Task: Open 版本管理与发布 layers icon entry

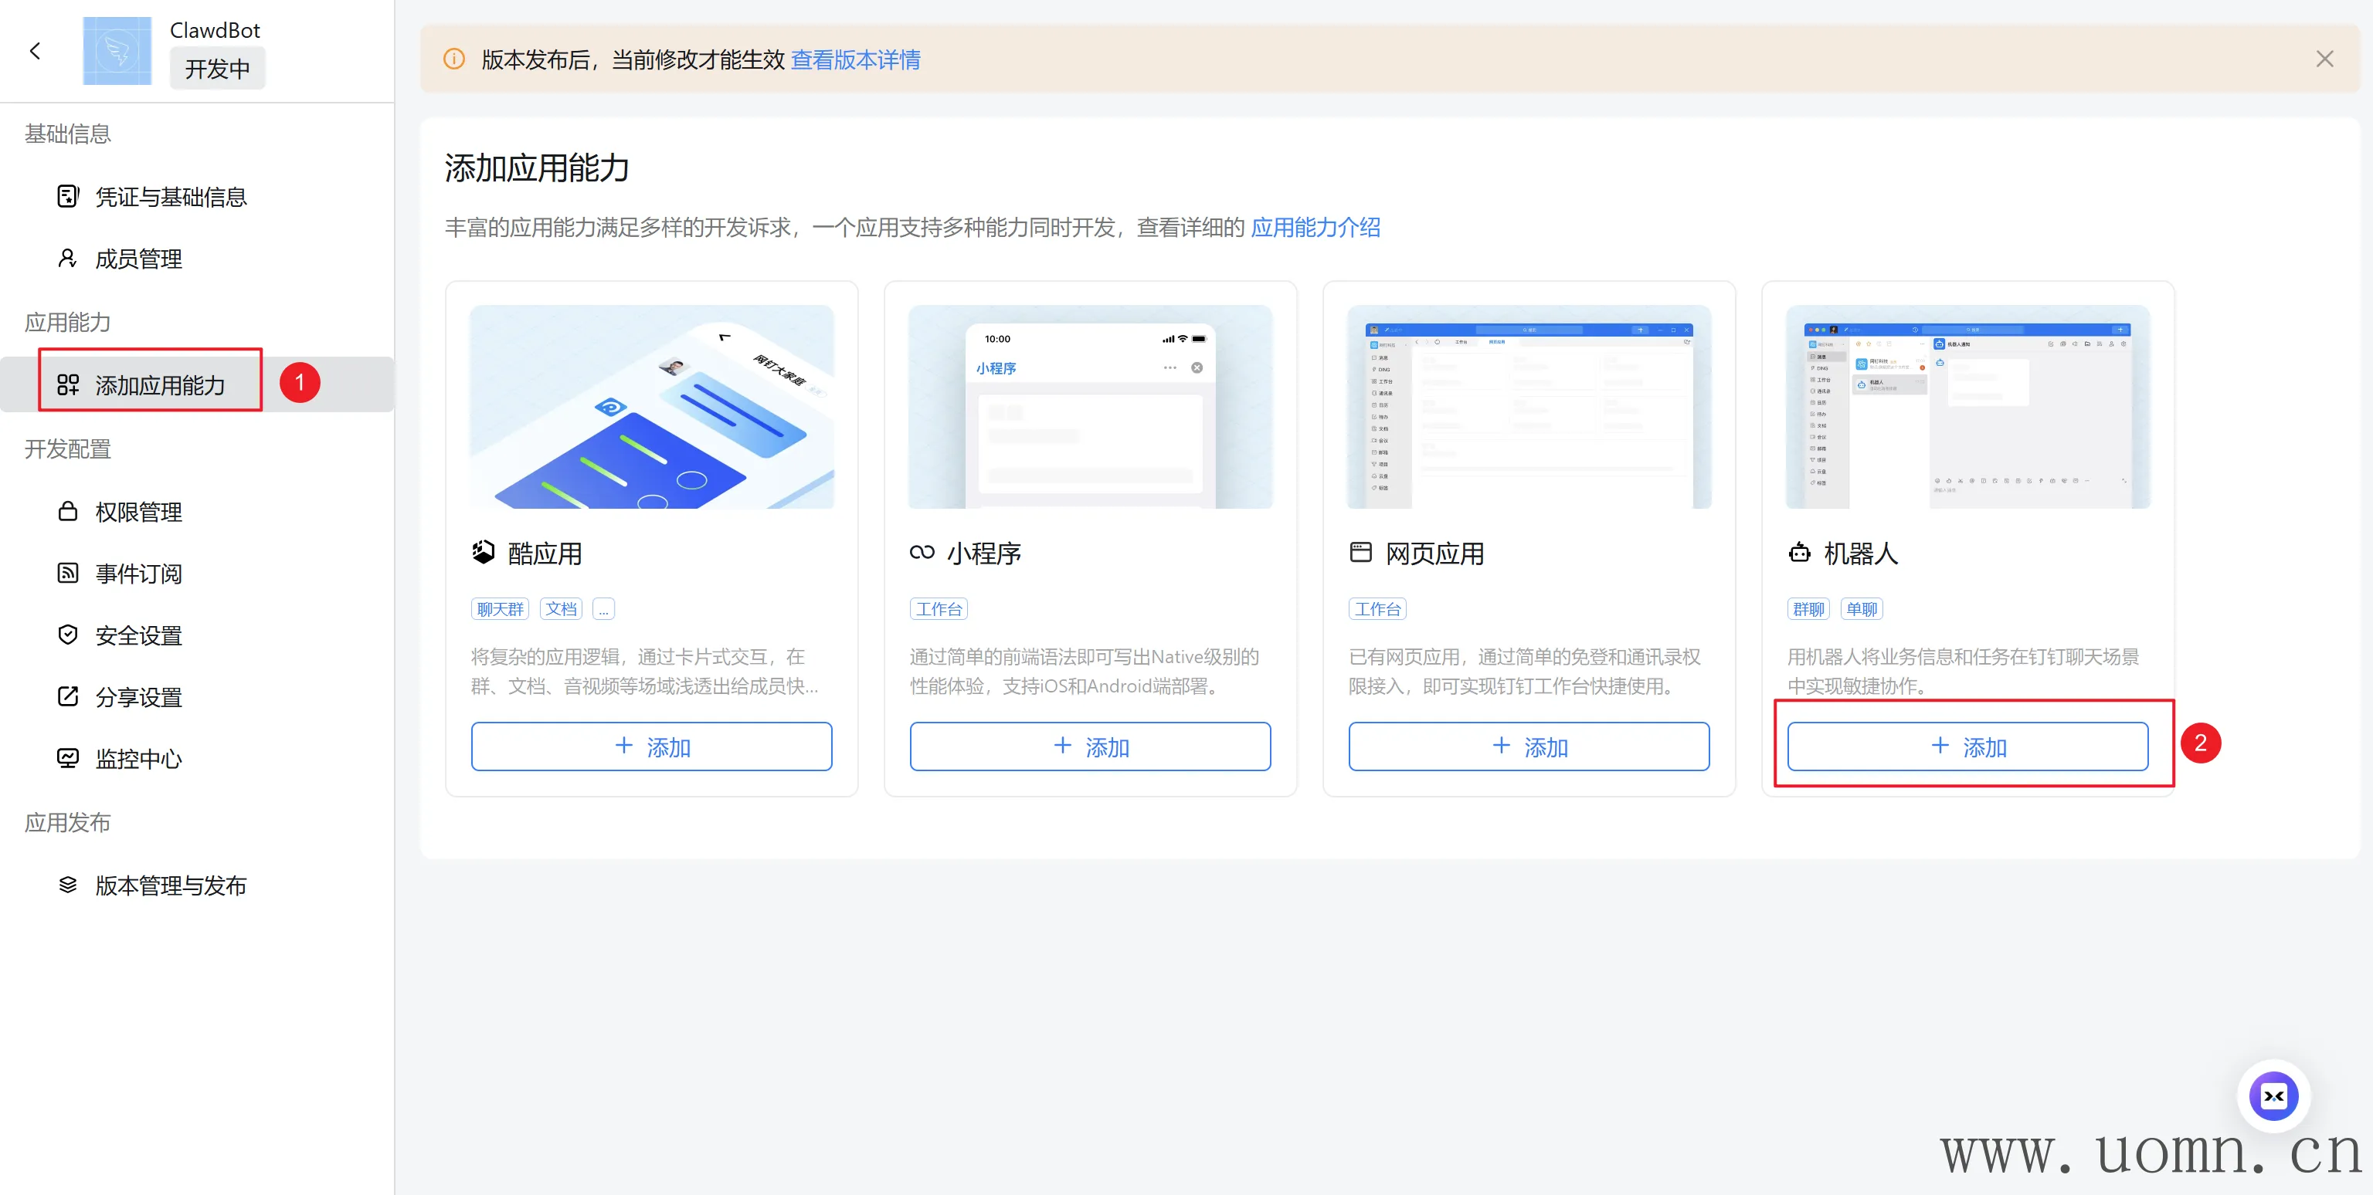Action: click(67, 885)
